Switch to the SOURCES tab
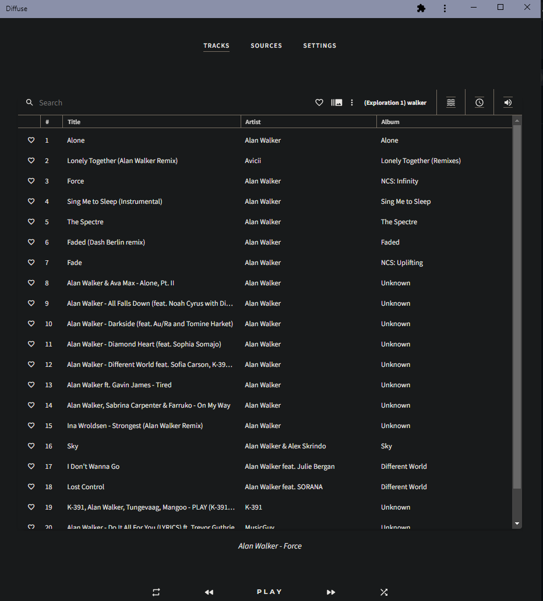Viewport: 543px width, 601px height. click(266, 45)
